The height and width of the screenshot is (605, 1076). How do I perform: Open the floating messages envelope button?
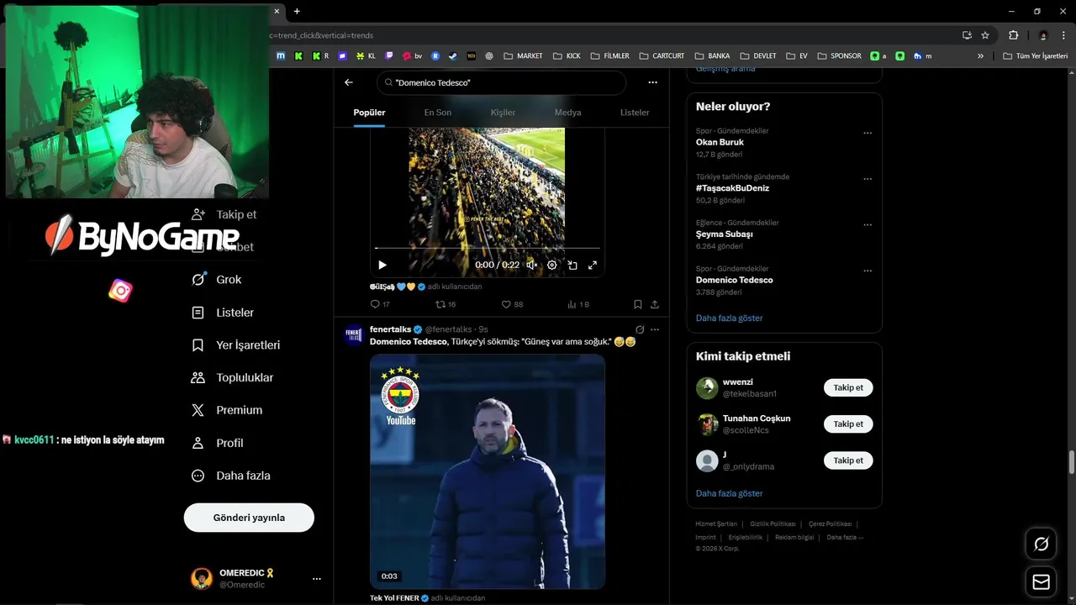(1041, 581)
